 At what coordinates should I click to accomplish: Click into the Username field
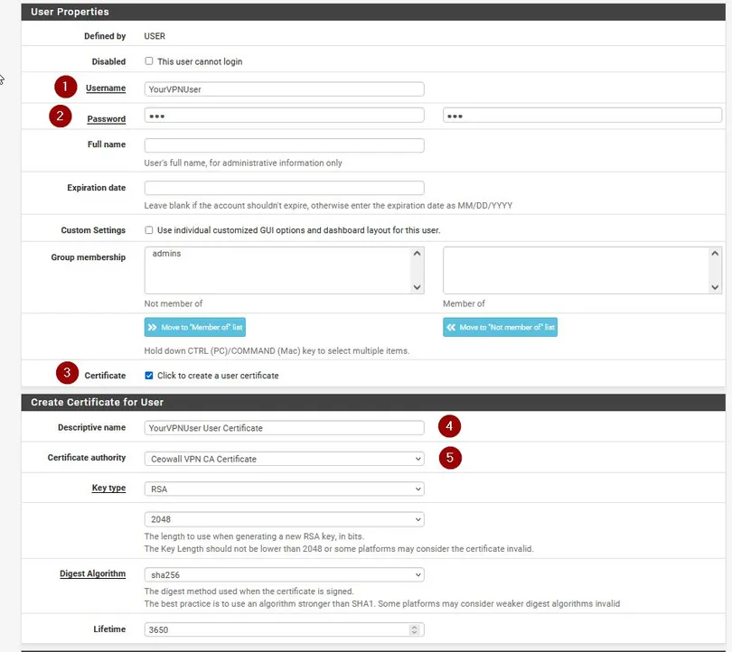[284, 89]
